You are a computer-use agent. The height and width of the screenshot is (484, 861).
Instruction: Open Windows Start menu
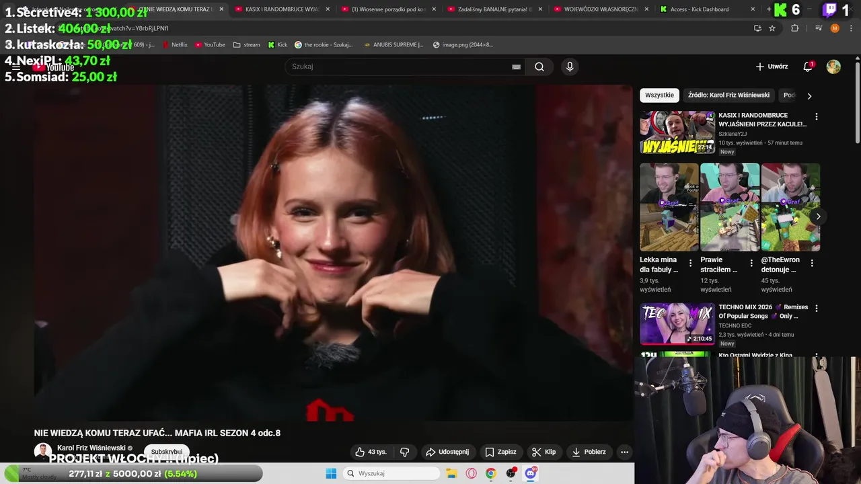coord(330,473)
